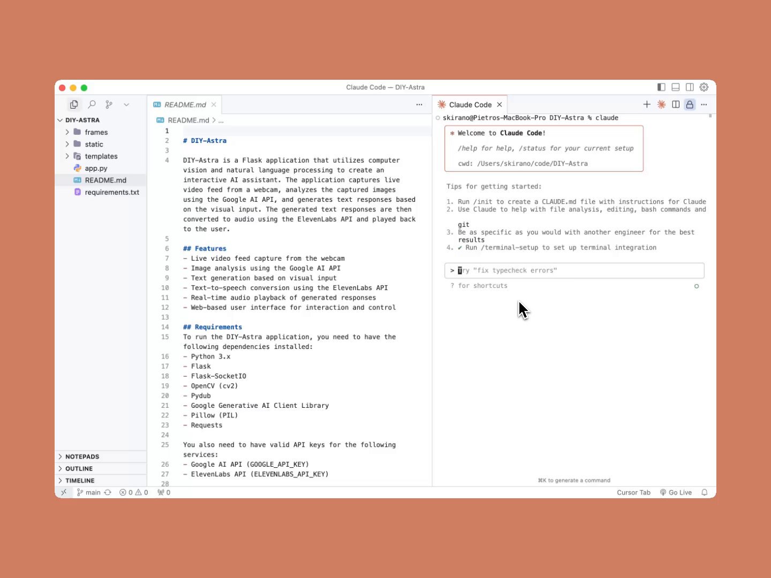
Task: Toggle the lock group icon
Action: 690,105
